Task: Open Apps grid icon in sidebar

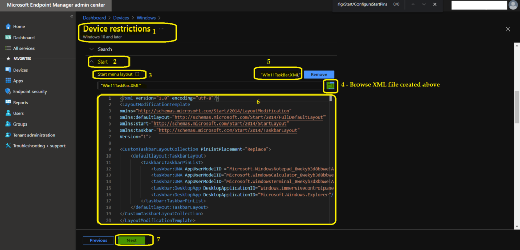Action: coord(8,81)
